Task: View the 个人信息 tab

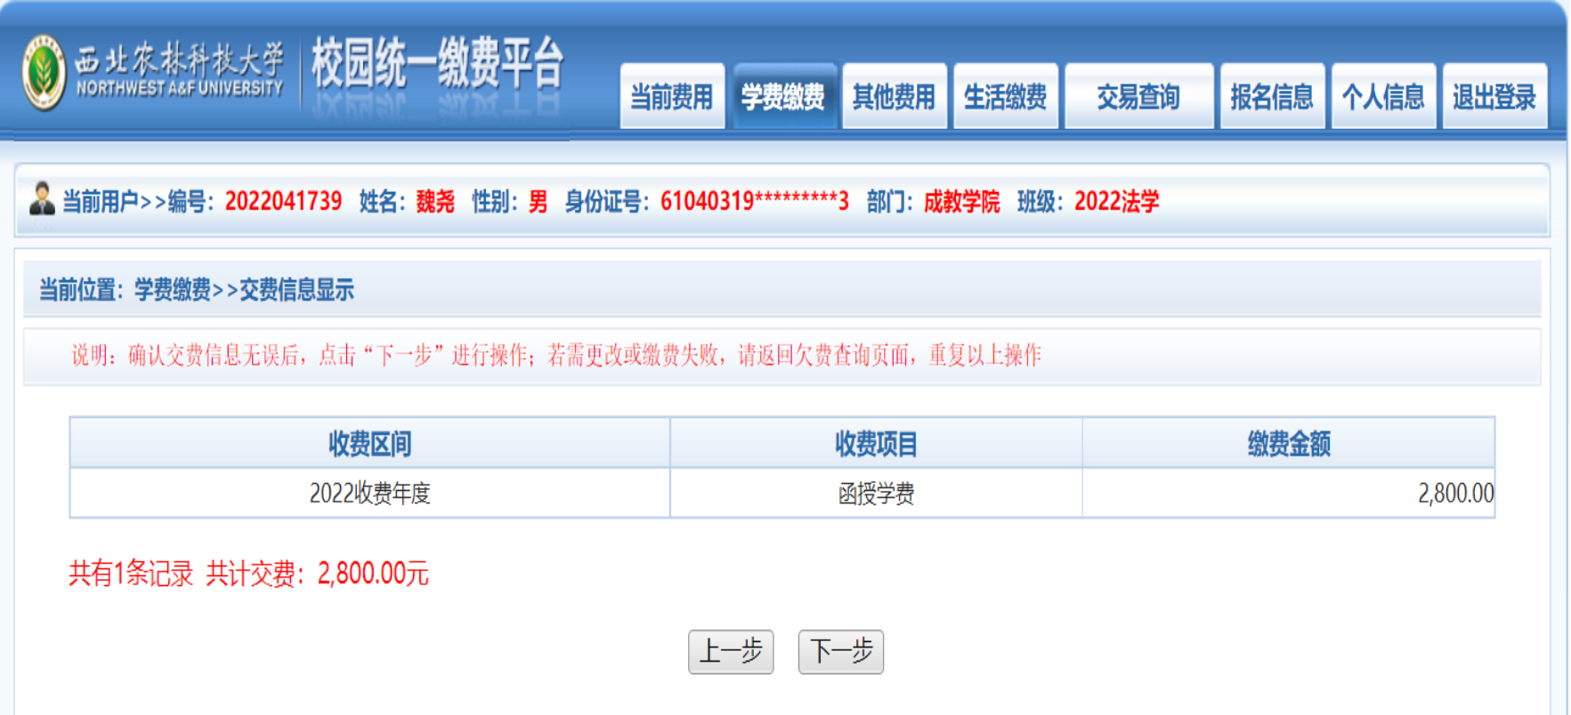Action: click(1383, 96)
